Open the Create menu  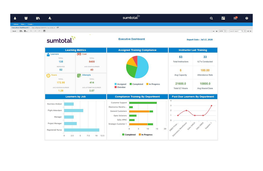click(30, 24)
